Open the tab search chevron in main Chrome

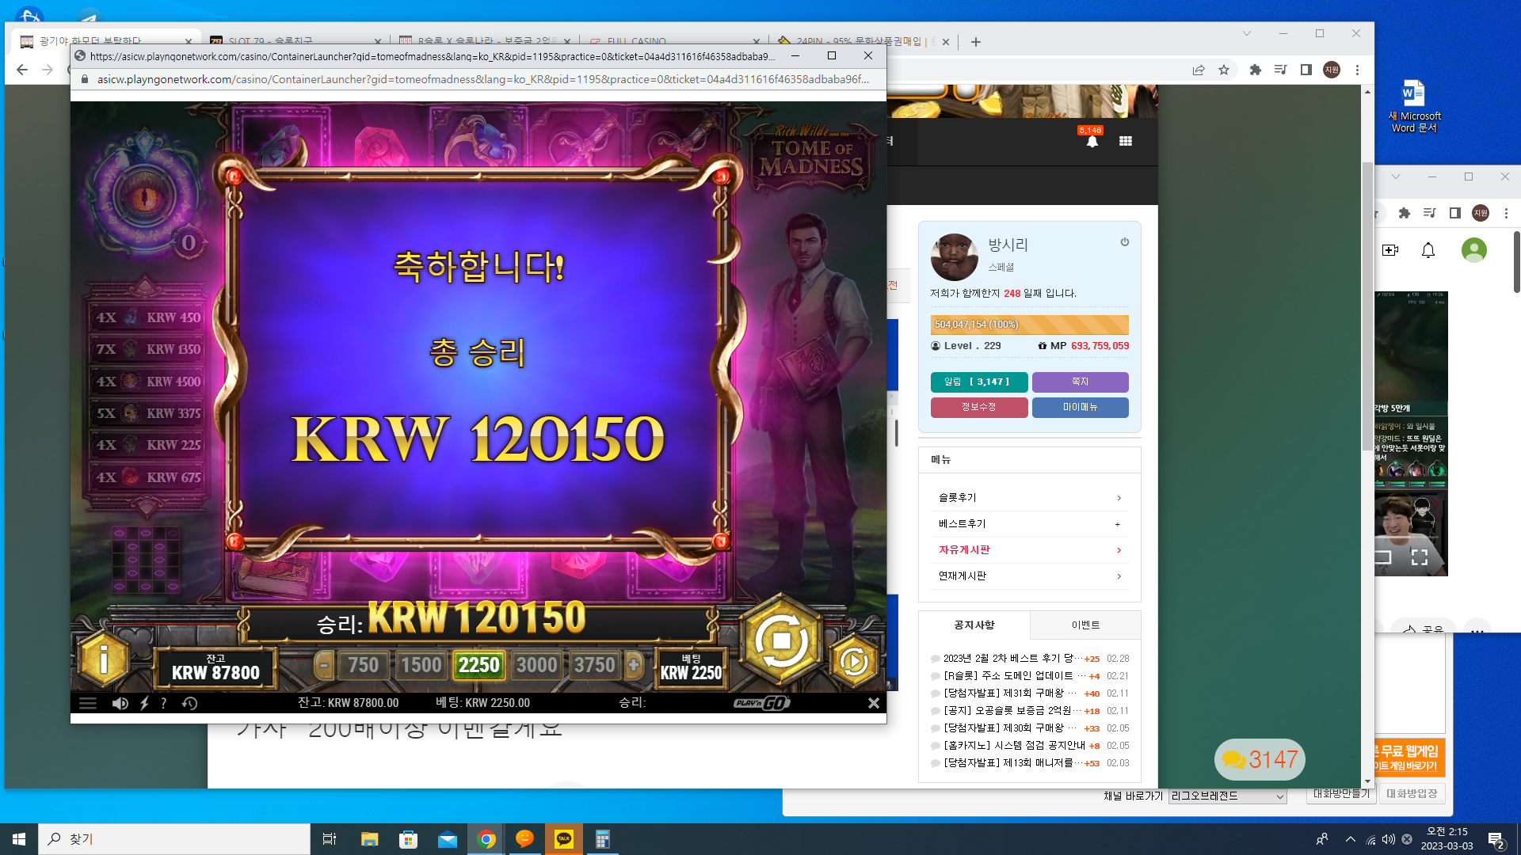(1246, 33)
